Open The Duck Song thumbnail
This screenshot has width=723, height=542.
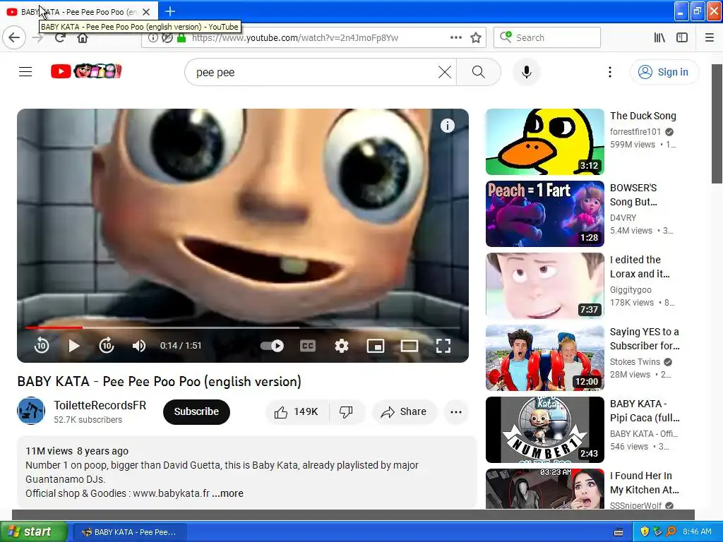[544, 141]
